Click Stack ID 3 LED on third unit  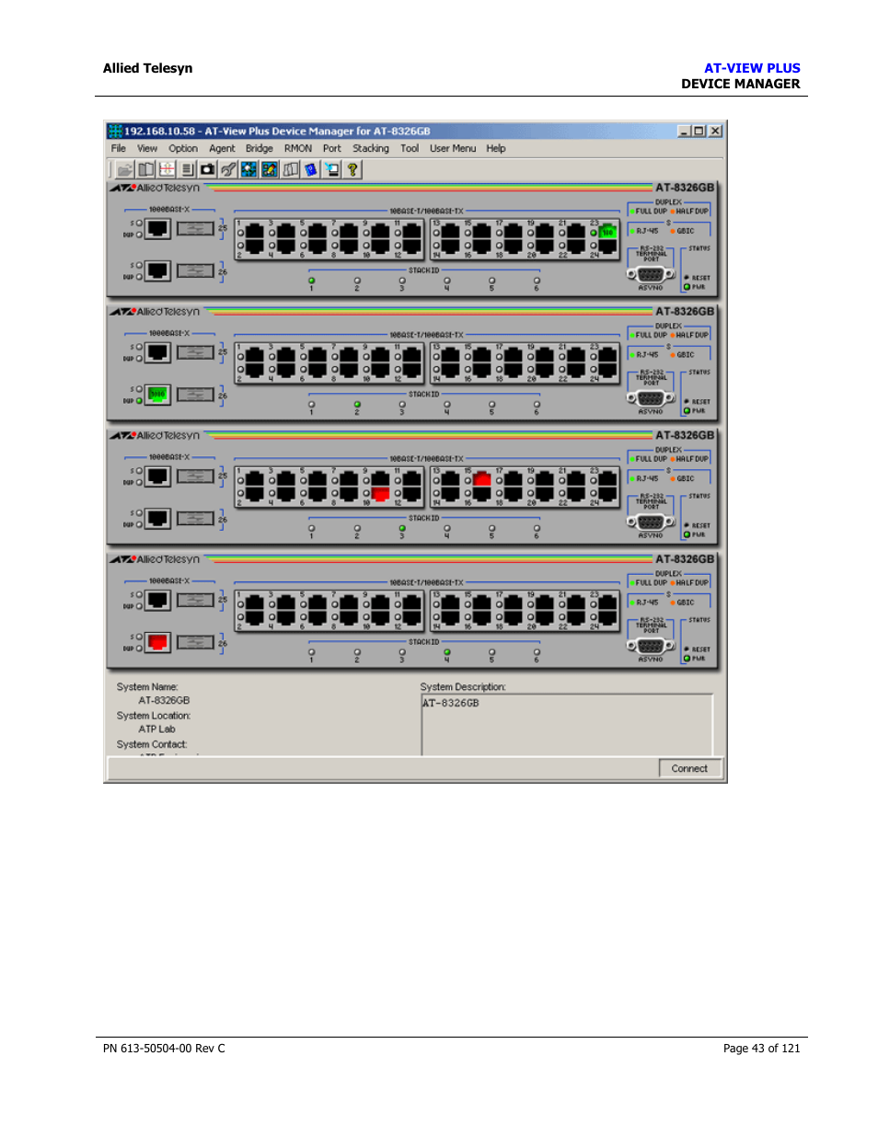pyautogui.click(x=402, y=528)
